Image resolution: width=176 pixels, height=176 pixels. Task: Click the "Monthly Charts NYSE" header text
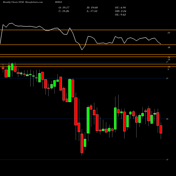coord(13,2)
